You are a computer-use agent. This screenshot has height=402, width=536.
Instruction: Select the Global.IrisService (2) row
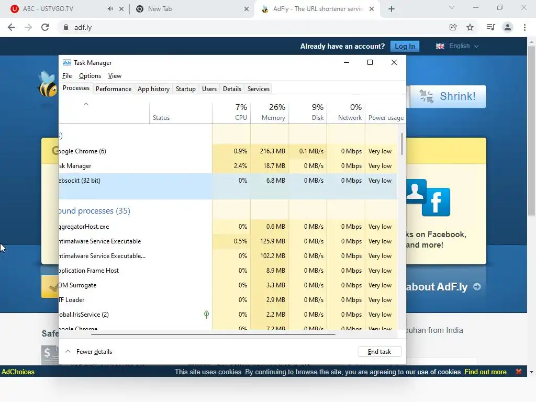click(x=228, y=315)
